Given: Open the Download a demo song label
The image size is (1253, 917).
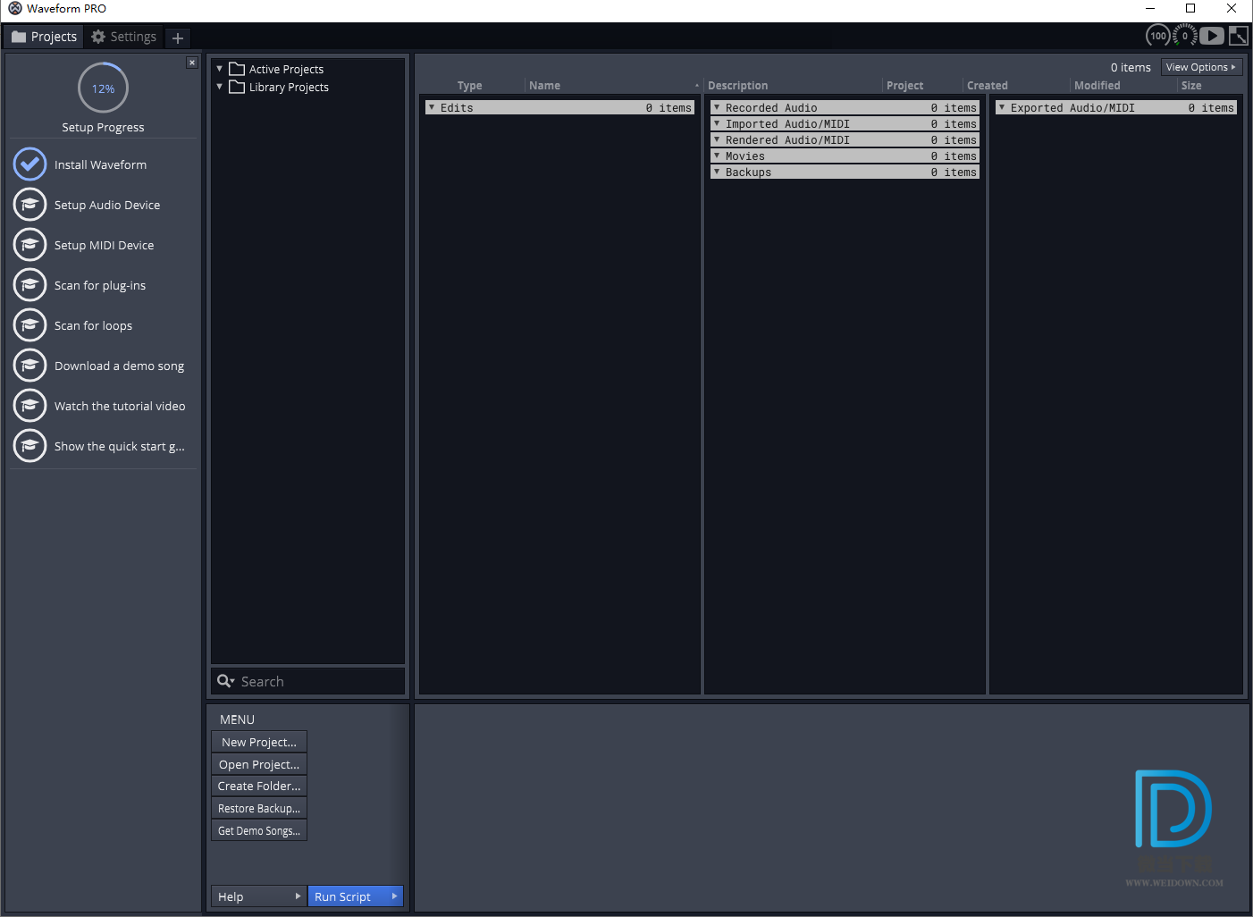Looking at the screenshot, I should point(119,366).
